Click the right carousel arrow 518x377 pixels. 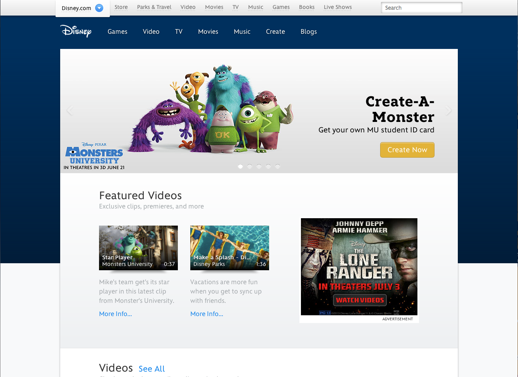(x=448, y=111)
